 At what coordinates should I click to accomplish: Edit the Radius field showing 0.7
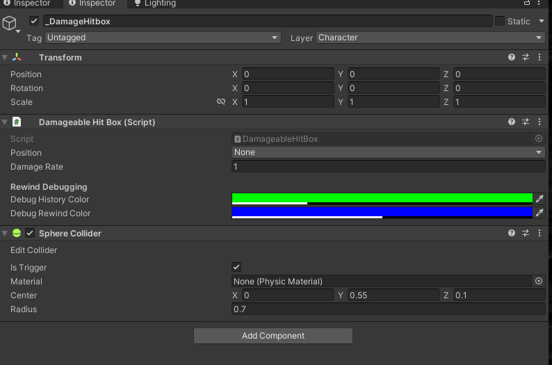coord(389,309)
